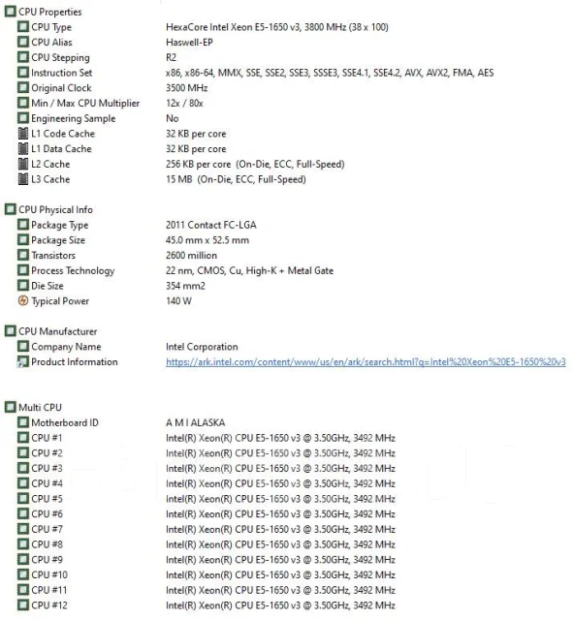Select the instruction set value starting x86, x86-64
Viewport: 573px width, 620px height.
tap(330, 73)
